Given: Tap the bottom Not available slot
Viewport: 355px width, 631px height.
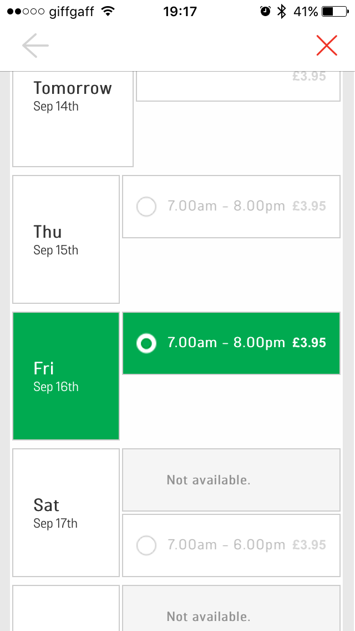Looking at the screenshot, I should point(231,608).
